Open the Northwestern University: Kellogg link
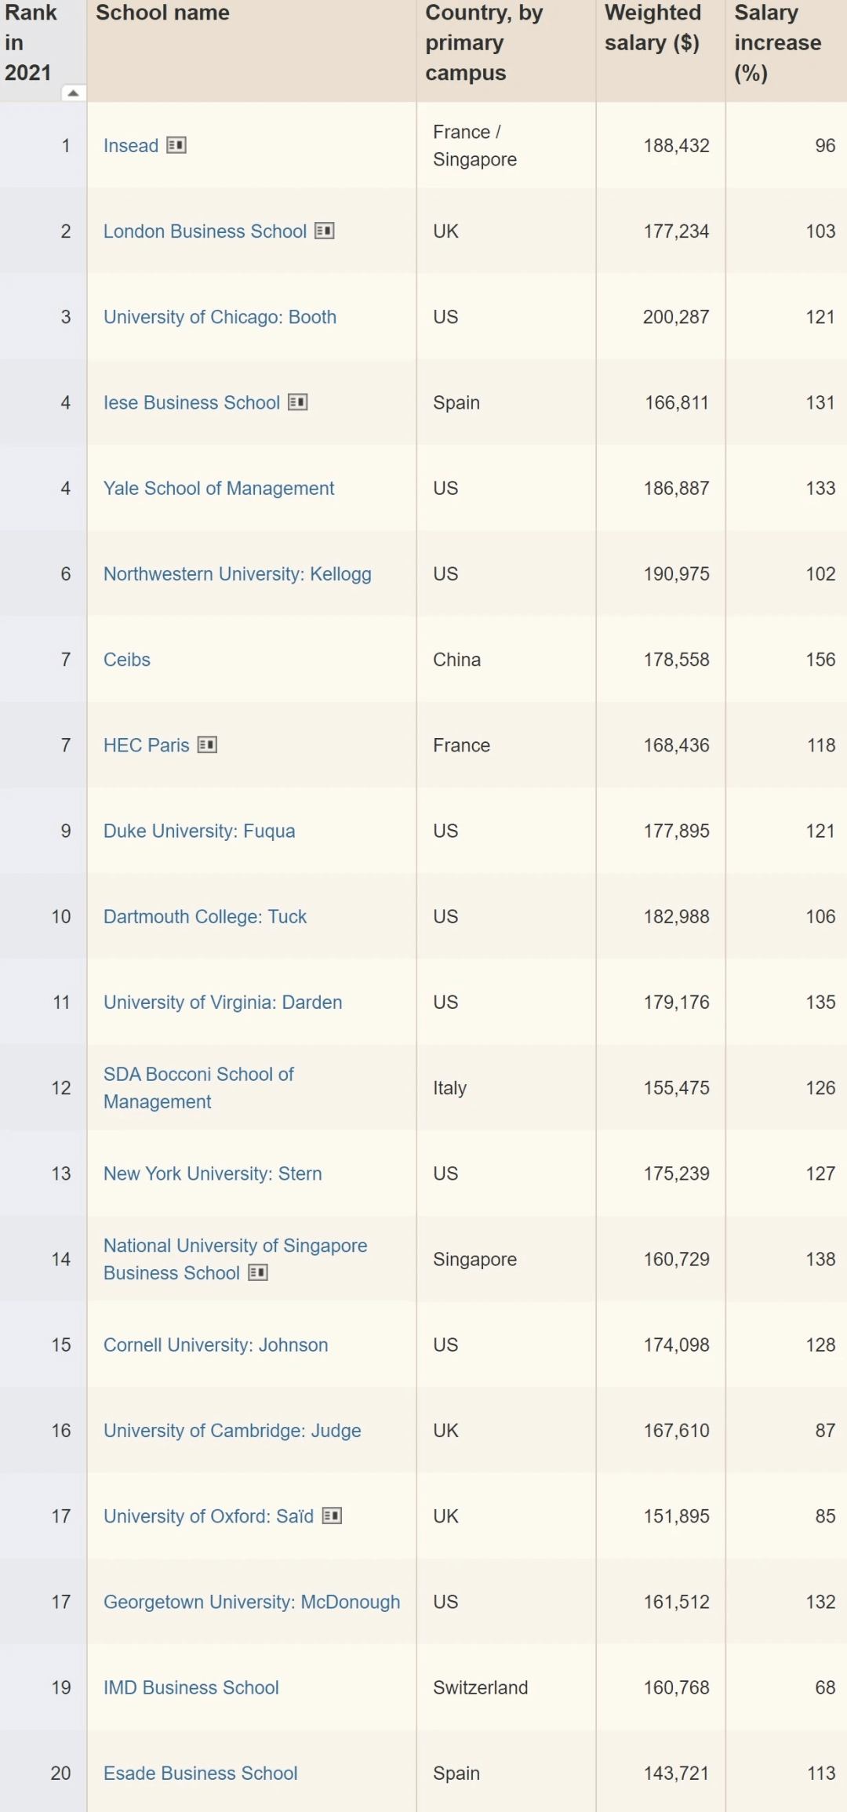847x1812 pixels. point(238,573)
